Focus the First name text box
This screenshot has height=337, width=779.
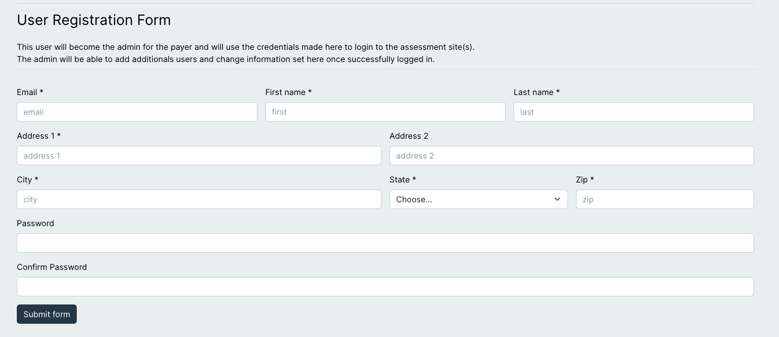pyautogui.click(x=385, y=112)
